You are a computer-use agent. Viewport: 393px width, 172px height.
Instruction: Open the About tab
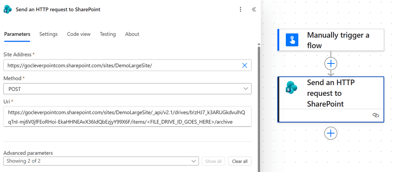click(x=132, y=34)
